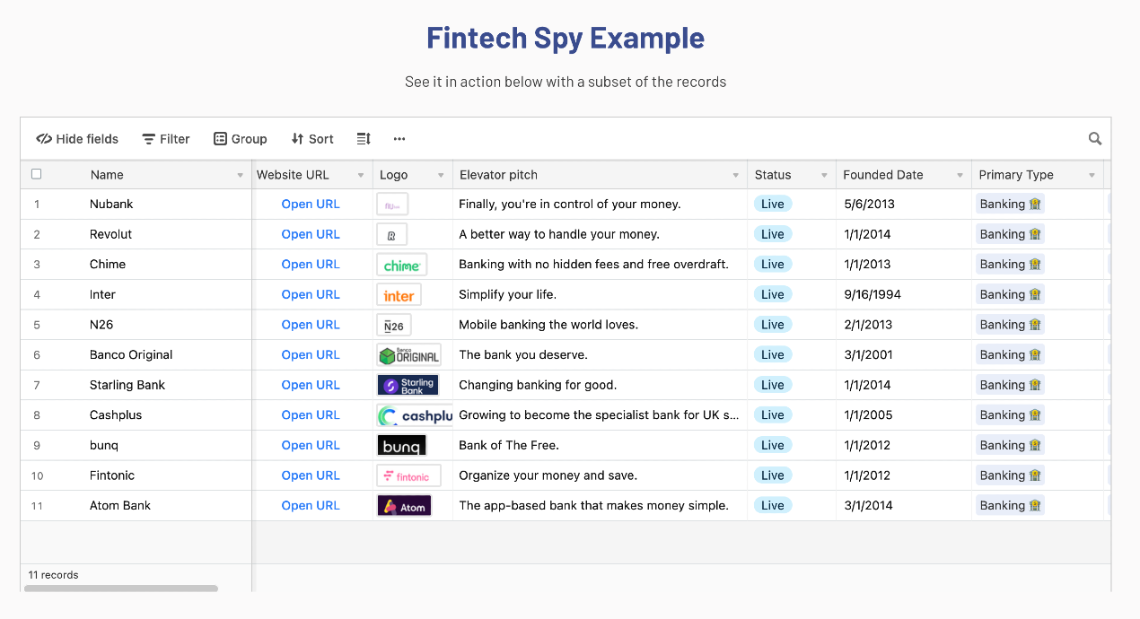Select the checkbox to select all records
Image resolution: width=1140 pixels, height=619 pixels.
click(36, 174)
